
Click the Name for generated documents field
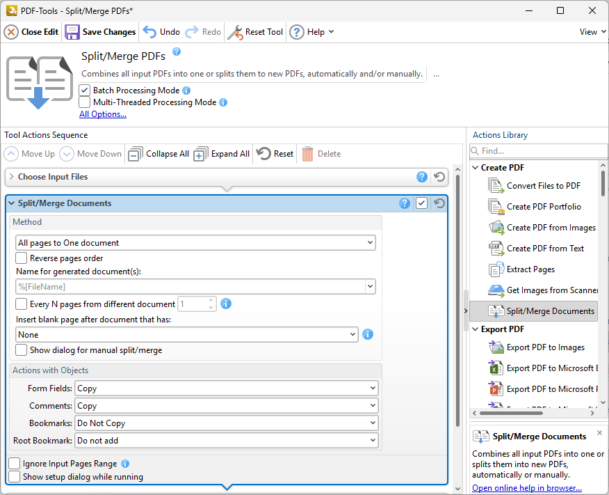190,287
